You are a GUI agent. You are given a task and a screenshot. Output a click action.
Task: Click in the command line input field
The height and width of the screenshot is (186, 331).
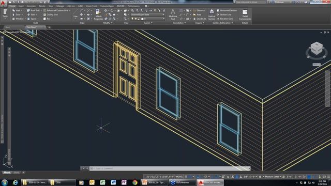click(170, 168)
